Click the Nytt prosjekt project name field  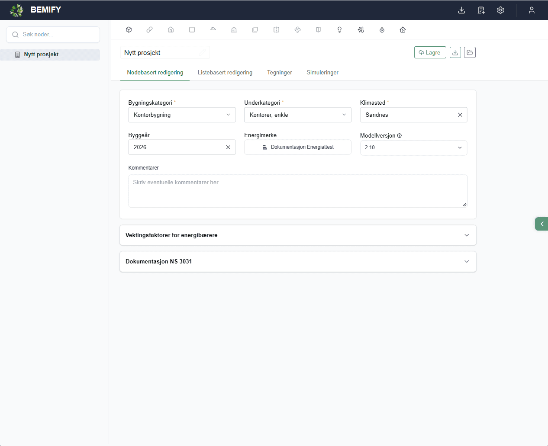pos(165,53)
